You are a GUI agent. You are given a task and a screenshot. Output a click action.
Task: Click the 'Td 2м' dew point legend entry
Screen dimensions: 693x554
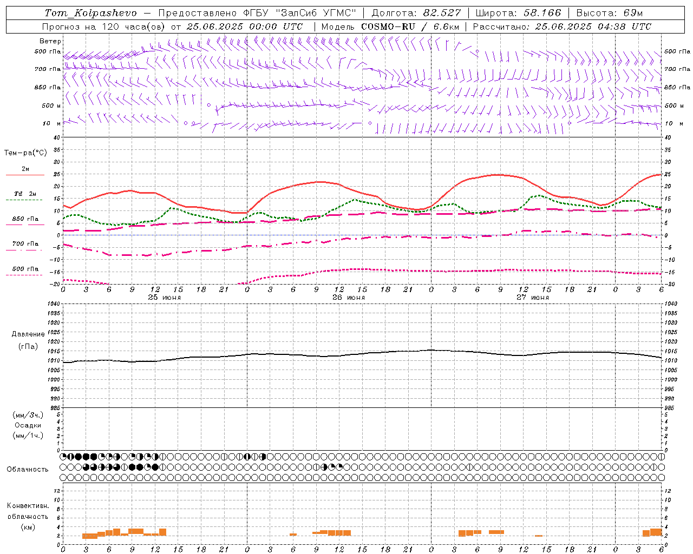(25, 194)
